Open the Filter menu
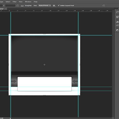The width and height of the screenshot is (119, 119). pos(15,2)
